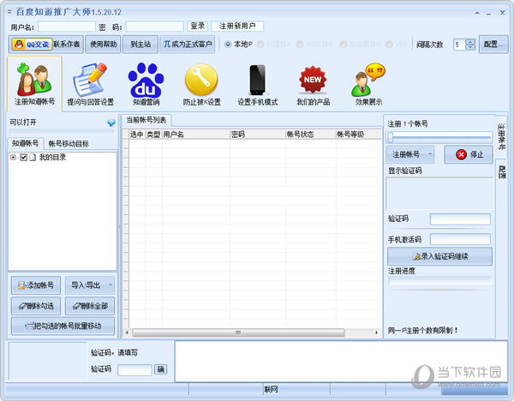The width and height of the screenshot is (514, 401).
Task: Check the 我的目录 checkbox
Action: 24,158
